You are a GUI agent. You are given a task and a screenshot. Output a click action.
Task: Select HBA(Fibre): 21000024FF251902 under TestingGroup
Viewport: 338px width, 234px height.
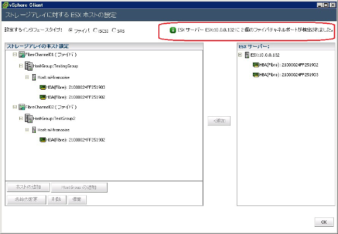(75, 97)
